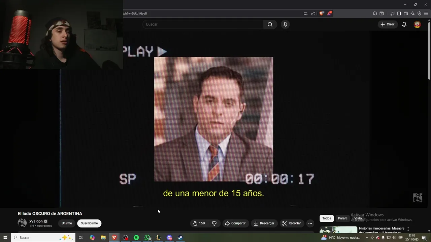
Task: Open the Brave Wallet icon
Action: pyautogui.click(x=406, y=13)
